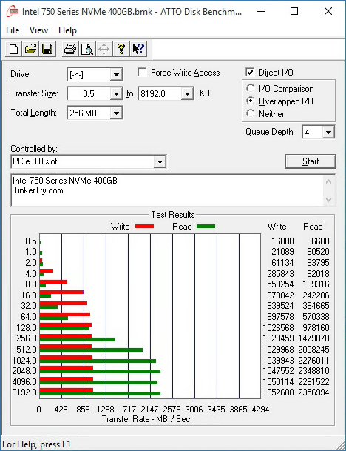Uncheck the Direct I/O checkbox

tap(250, 72)
